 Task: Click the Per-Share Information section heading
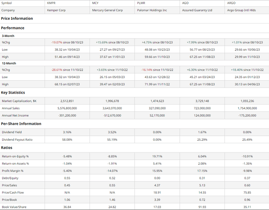(x=21, y=124)
